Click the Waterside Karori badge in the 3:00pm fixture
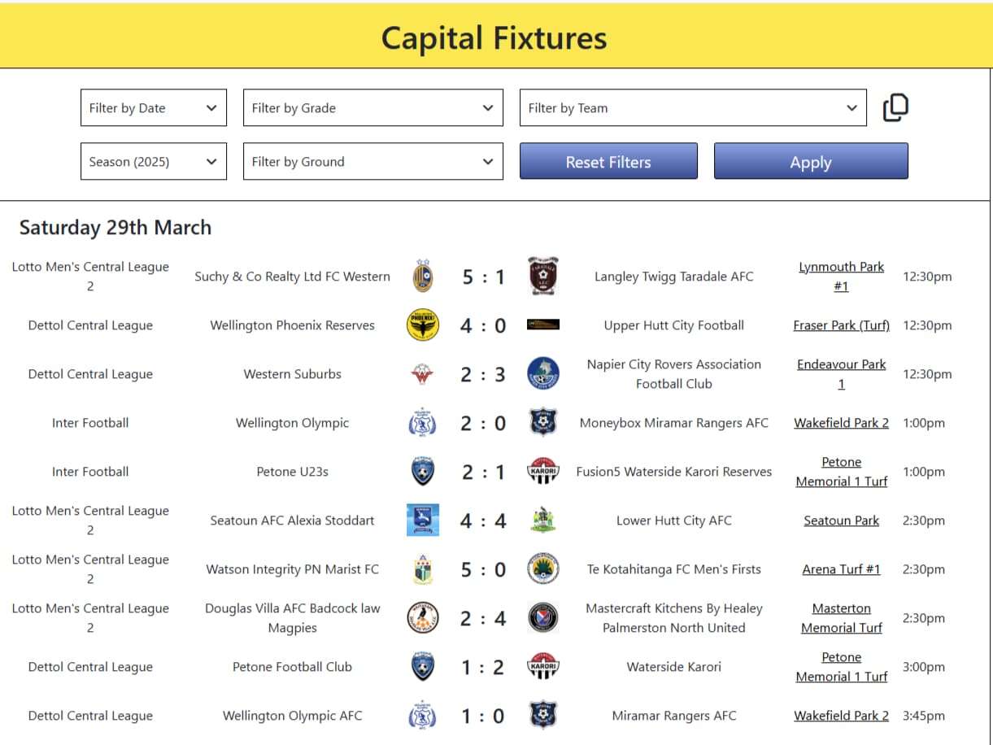This screenshot has height=745, width=993. 542,667
